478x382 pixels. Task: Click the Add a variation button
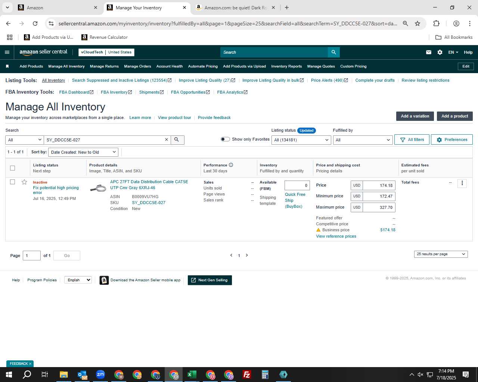point(415,116)
